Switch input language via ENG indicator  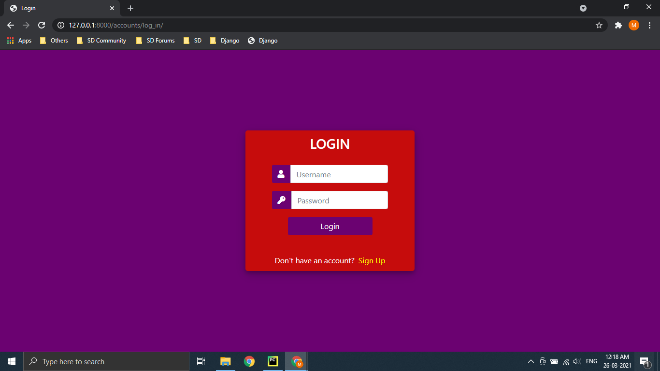click(x=591, y=361)
